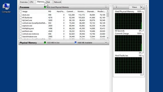Check the explorer.exe process checkbox
The height and width of the screenshot is (92, 163).
(x=20, y=26)
